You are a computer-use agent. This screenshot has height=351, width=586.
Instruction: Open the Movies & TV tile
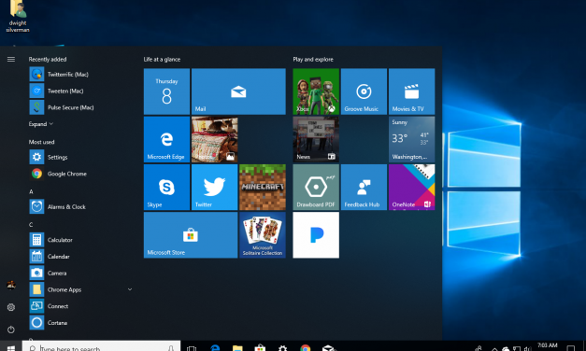pos(411,91)
